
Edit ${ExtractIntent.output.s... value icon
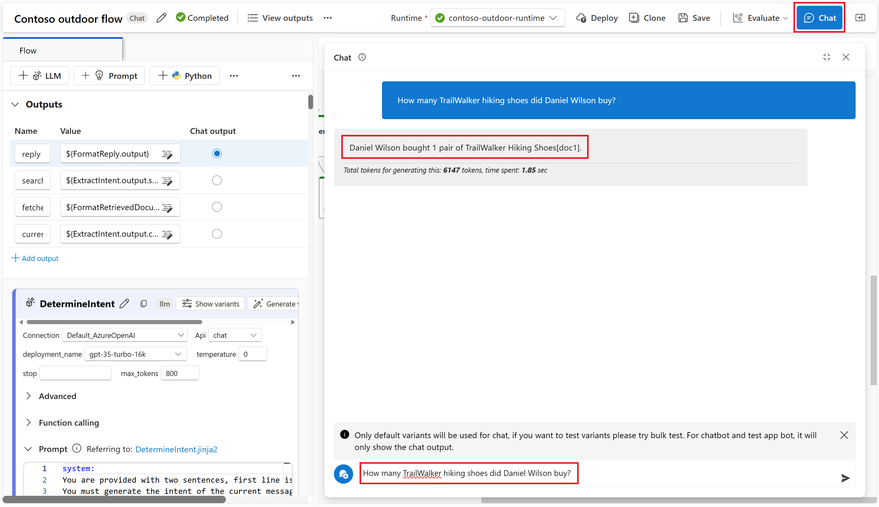tap(168, 181)
